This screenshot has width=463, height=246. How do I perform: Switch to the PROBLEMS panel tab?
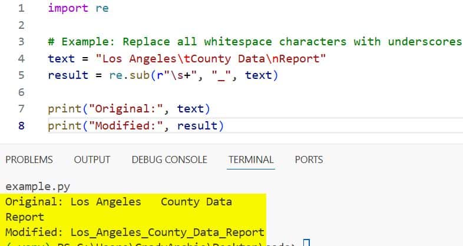coord(29,159)
